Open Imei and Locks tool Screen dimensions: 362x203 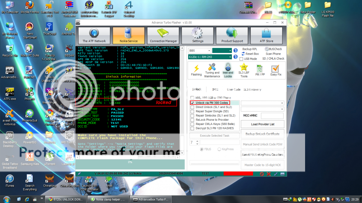(228, 70)
